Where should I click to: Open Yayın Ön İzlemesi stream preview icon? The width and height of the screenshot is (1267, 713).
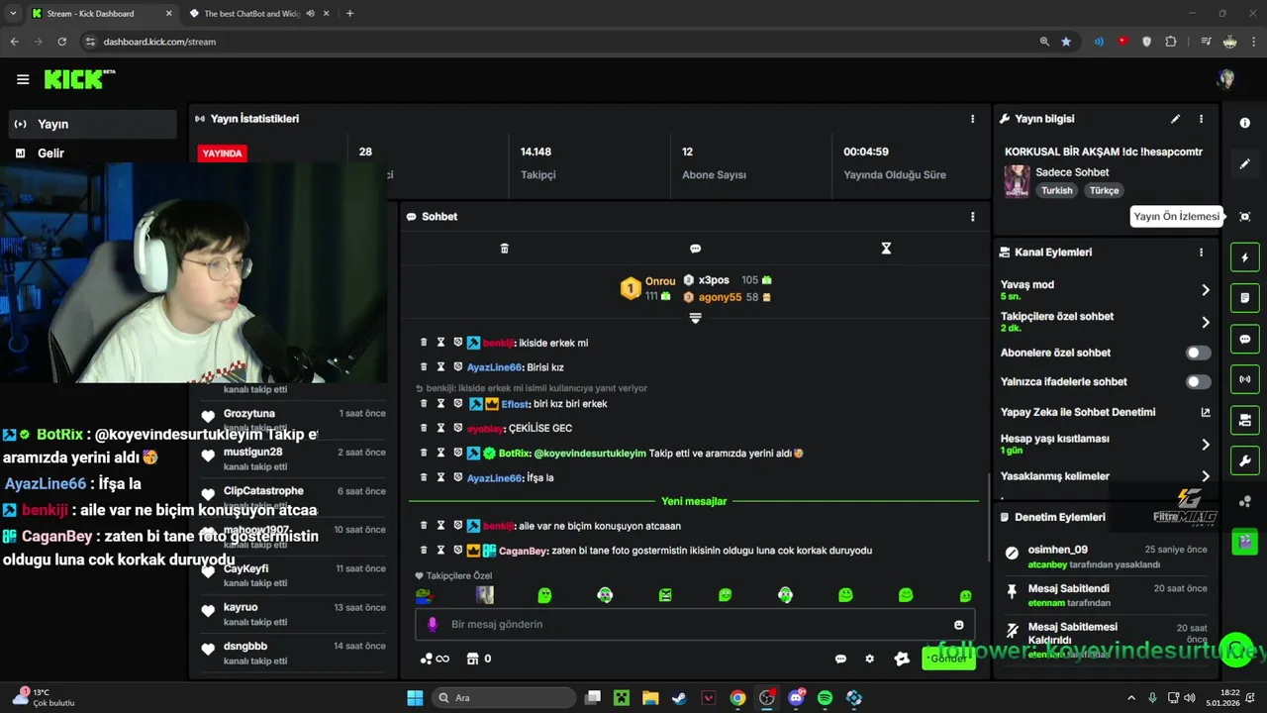click(1245, 217)
